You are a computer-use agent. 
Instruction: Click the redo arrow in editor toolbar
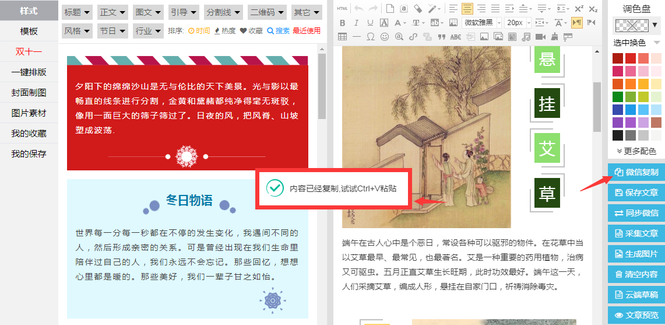pyautogui.click(x=373, y=9)
